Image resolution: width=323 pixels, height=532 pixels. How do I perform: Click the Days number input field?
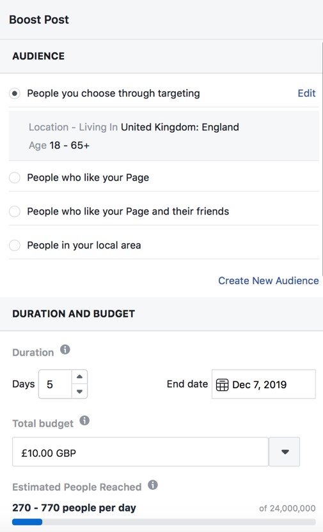[x=55, y=384]
